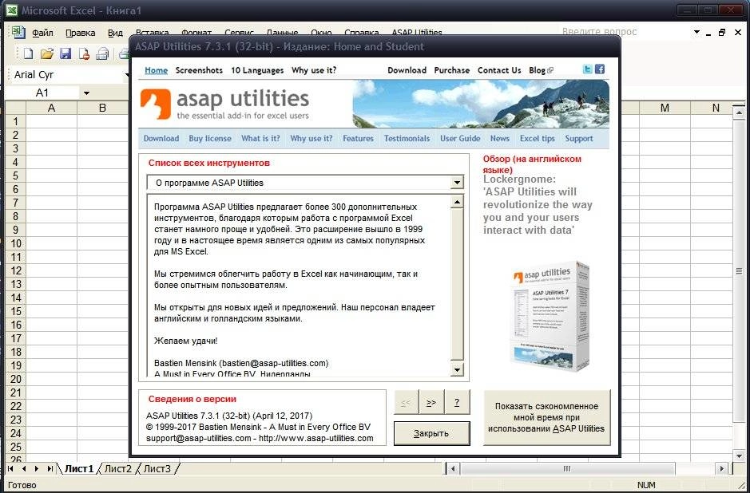Select row 10 header in worksheet
Viewport: 750px width, 493px height.
coord(16,243)
